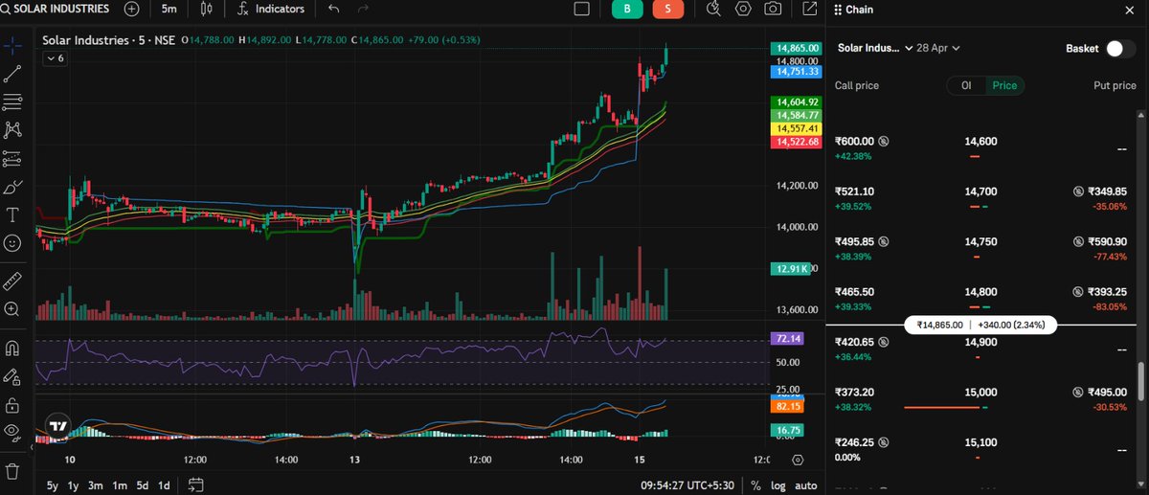The height and width of the screenshot is (495, 1149).
Task: Hide all drawings with eye icon
Action: point(12,432)
